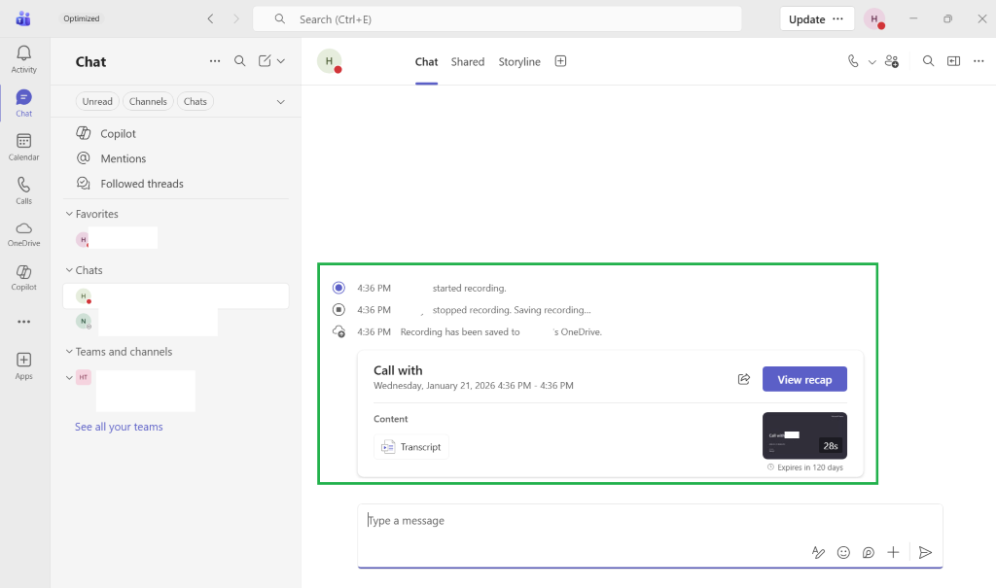
Task: Open call options dropdown arrow
Action: tap(872, 61)
